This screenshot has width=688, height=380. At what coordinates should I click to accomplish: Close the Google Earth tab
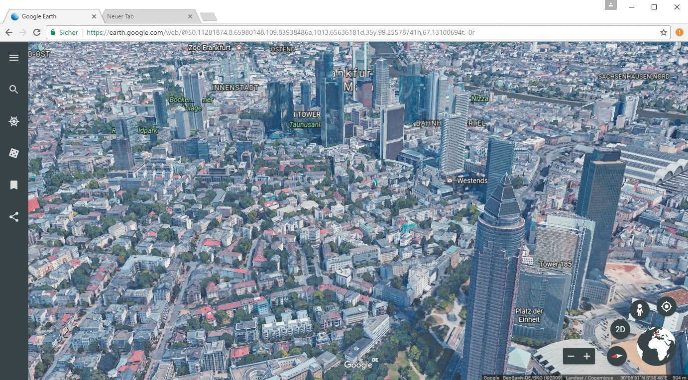click(94, 16)
